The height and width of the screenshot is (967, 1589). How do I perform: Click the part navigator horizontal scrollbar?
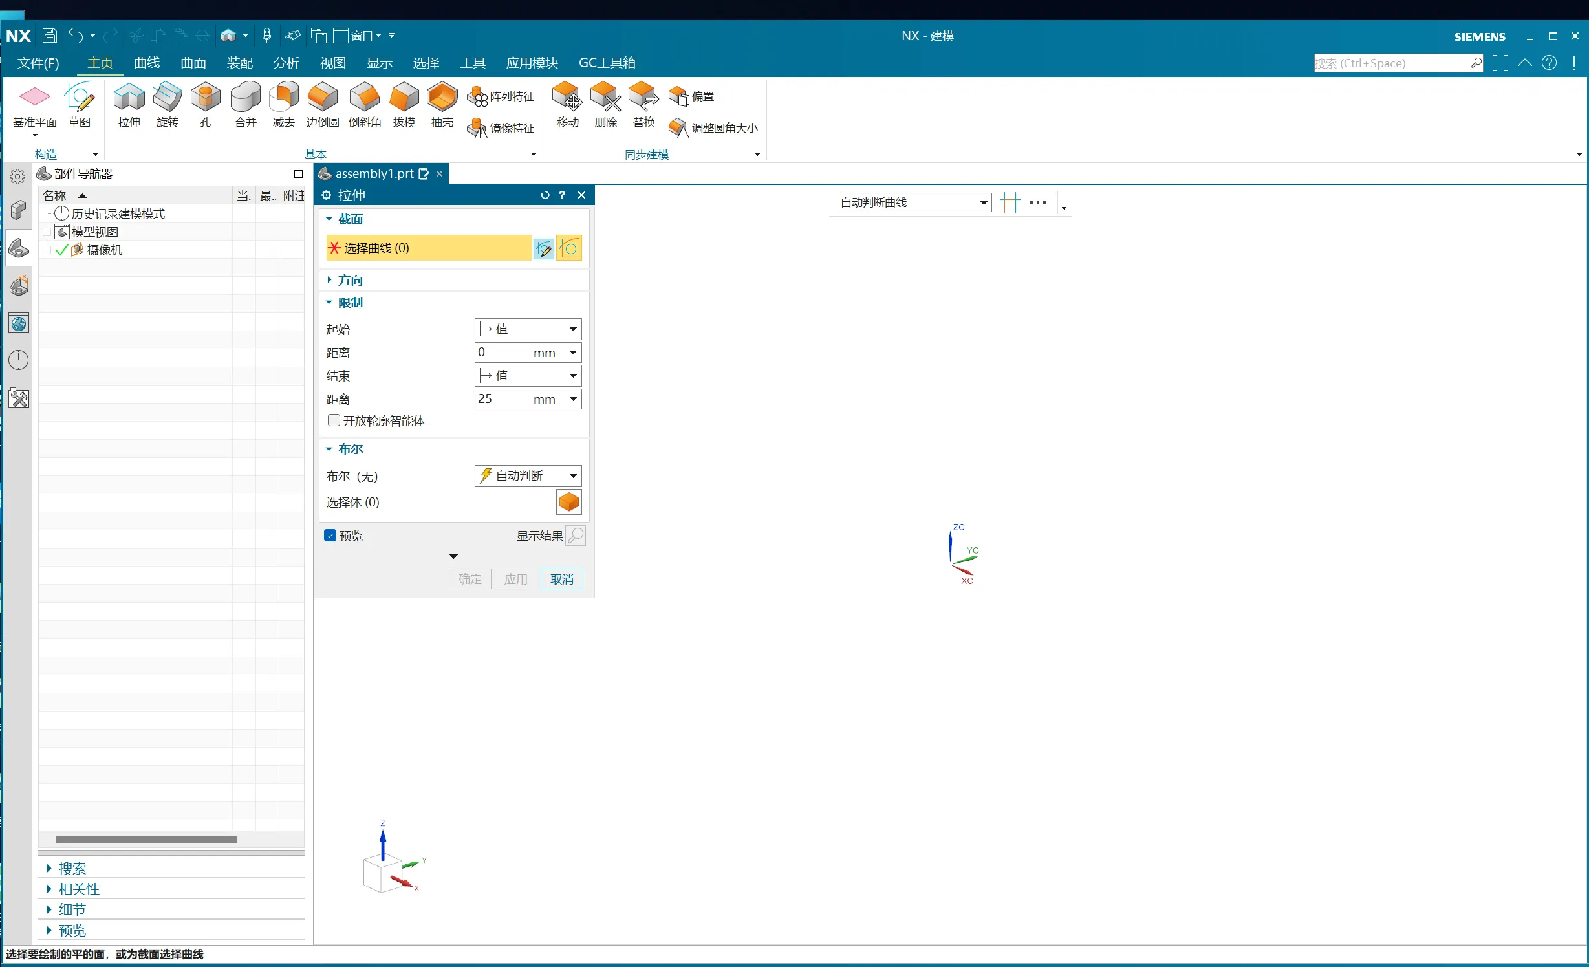pyautogui.click(x=146, y=840)
